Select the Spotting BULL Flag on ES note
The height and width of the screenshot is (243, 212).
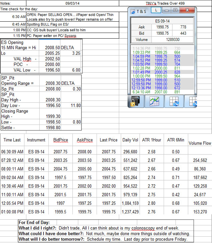click(x=72, y=24)
